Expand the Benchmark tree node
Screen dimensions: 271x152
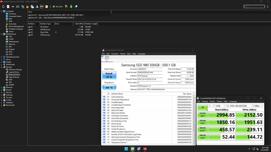pos(1,105)
